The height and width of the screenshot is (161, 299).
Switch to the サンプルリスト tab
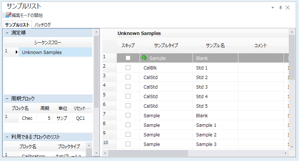click(17, 25)
